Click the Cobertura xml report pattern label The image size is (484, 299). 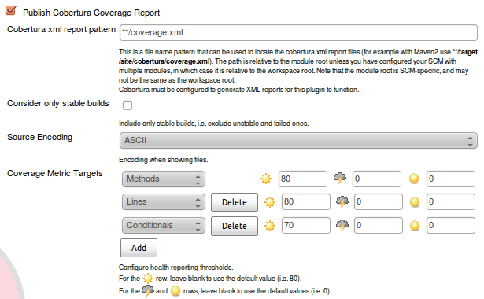coord(61,29)
